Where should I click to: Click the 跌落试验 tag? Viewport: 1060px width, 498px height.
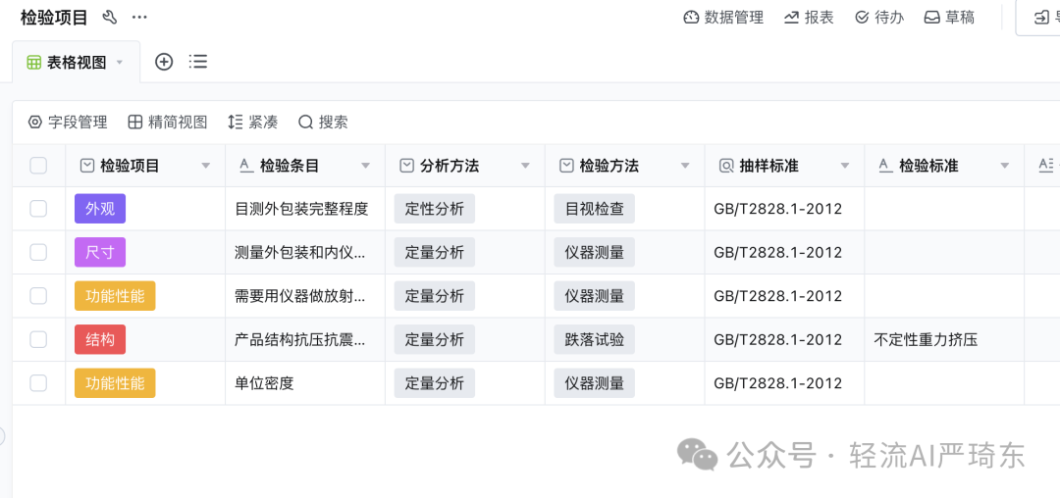pos(594,339)
